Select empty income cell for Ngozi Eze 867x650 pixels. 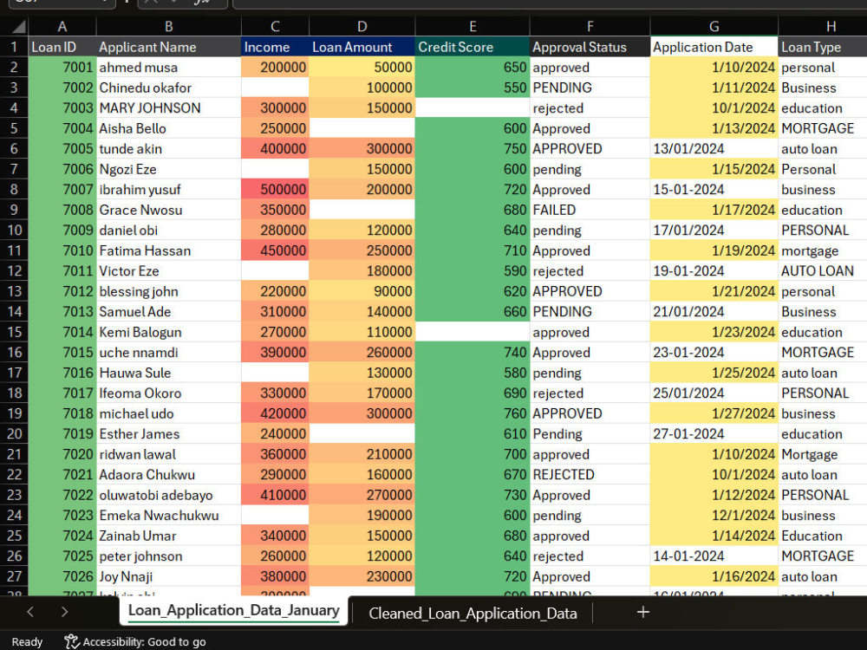(x=275, y=169)
